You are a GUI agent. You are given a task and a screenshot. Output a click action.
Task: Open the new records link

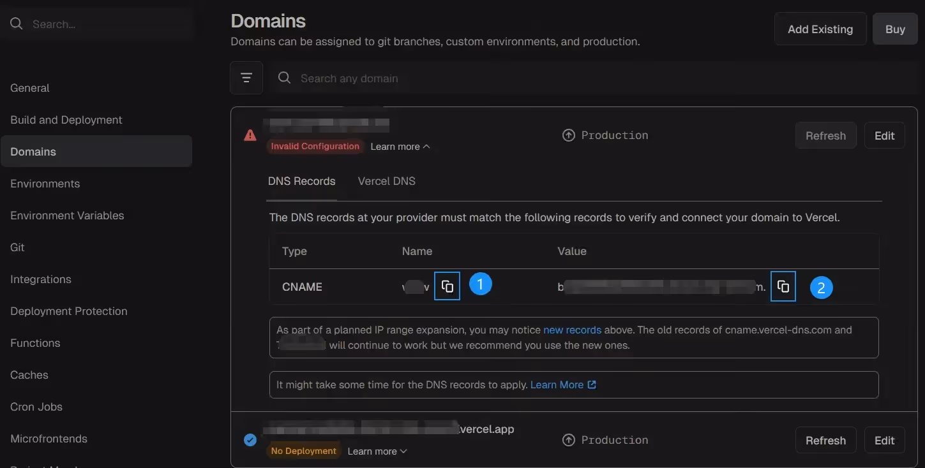(x=572, y=330)
